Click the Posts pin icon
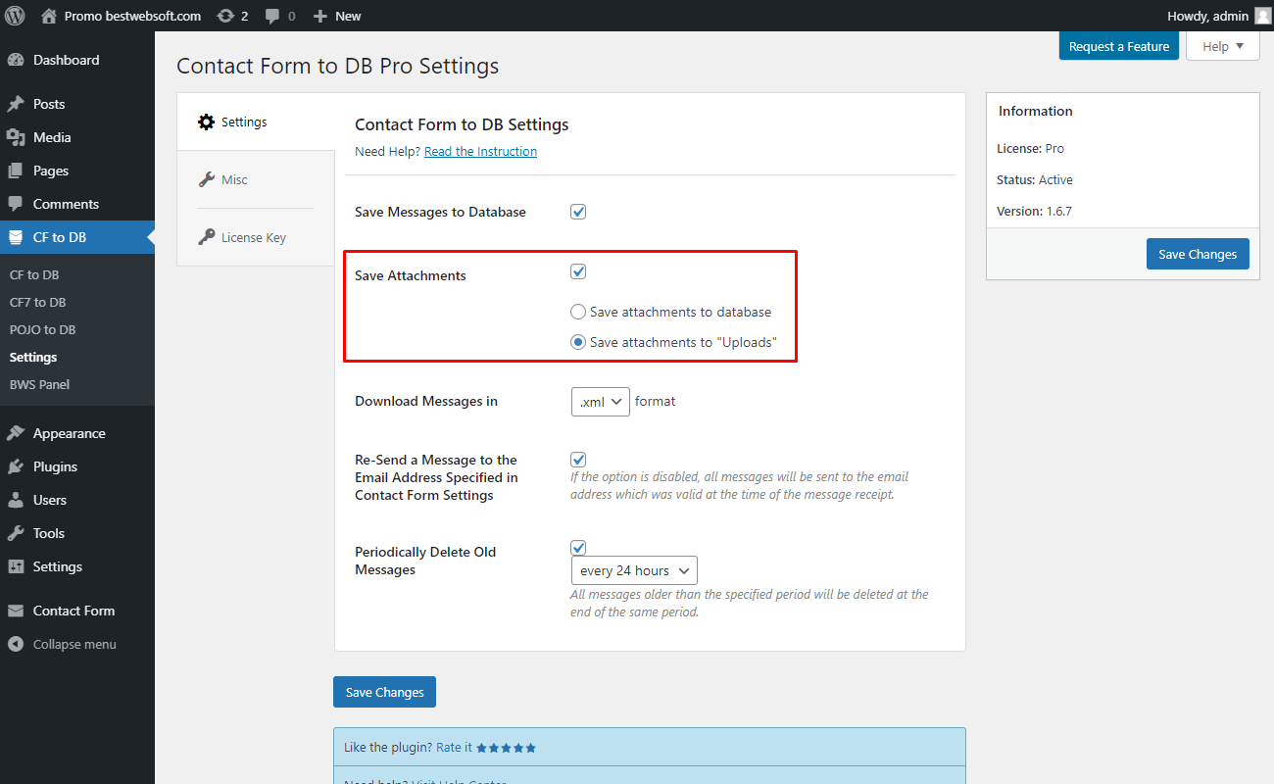 tap(16, 104)
